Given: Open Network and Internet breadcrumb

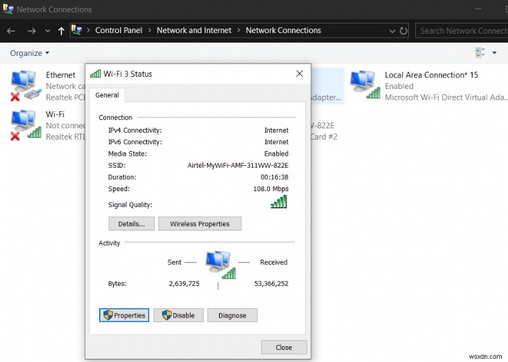Looking at the screenshot, I should (x=194, y=30).
